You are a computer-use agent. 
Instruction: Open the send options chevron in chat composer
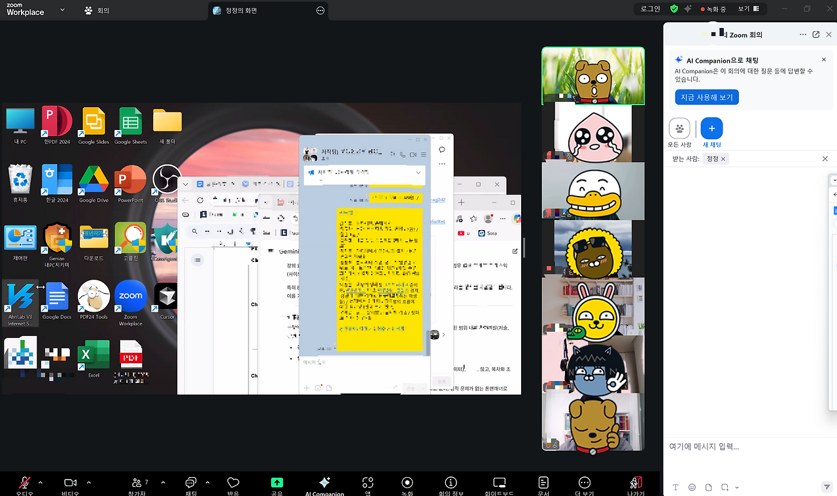click(736, 487)
